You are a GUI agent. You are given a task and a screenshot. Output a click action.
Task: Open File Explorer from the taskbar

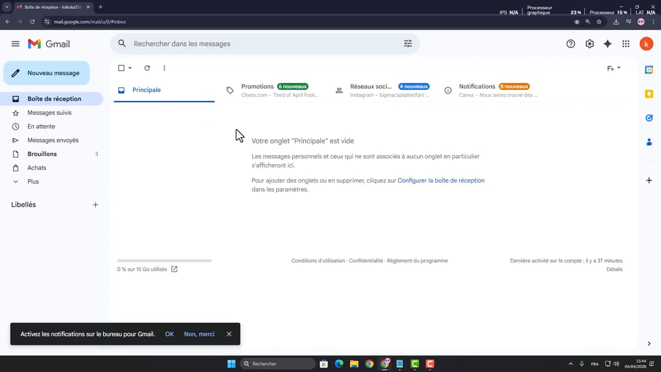pyautogui.click(x=354, y=364)
